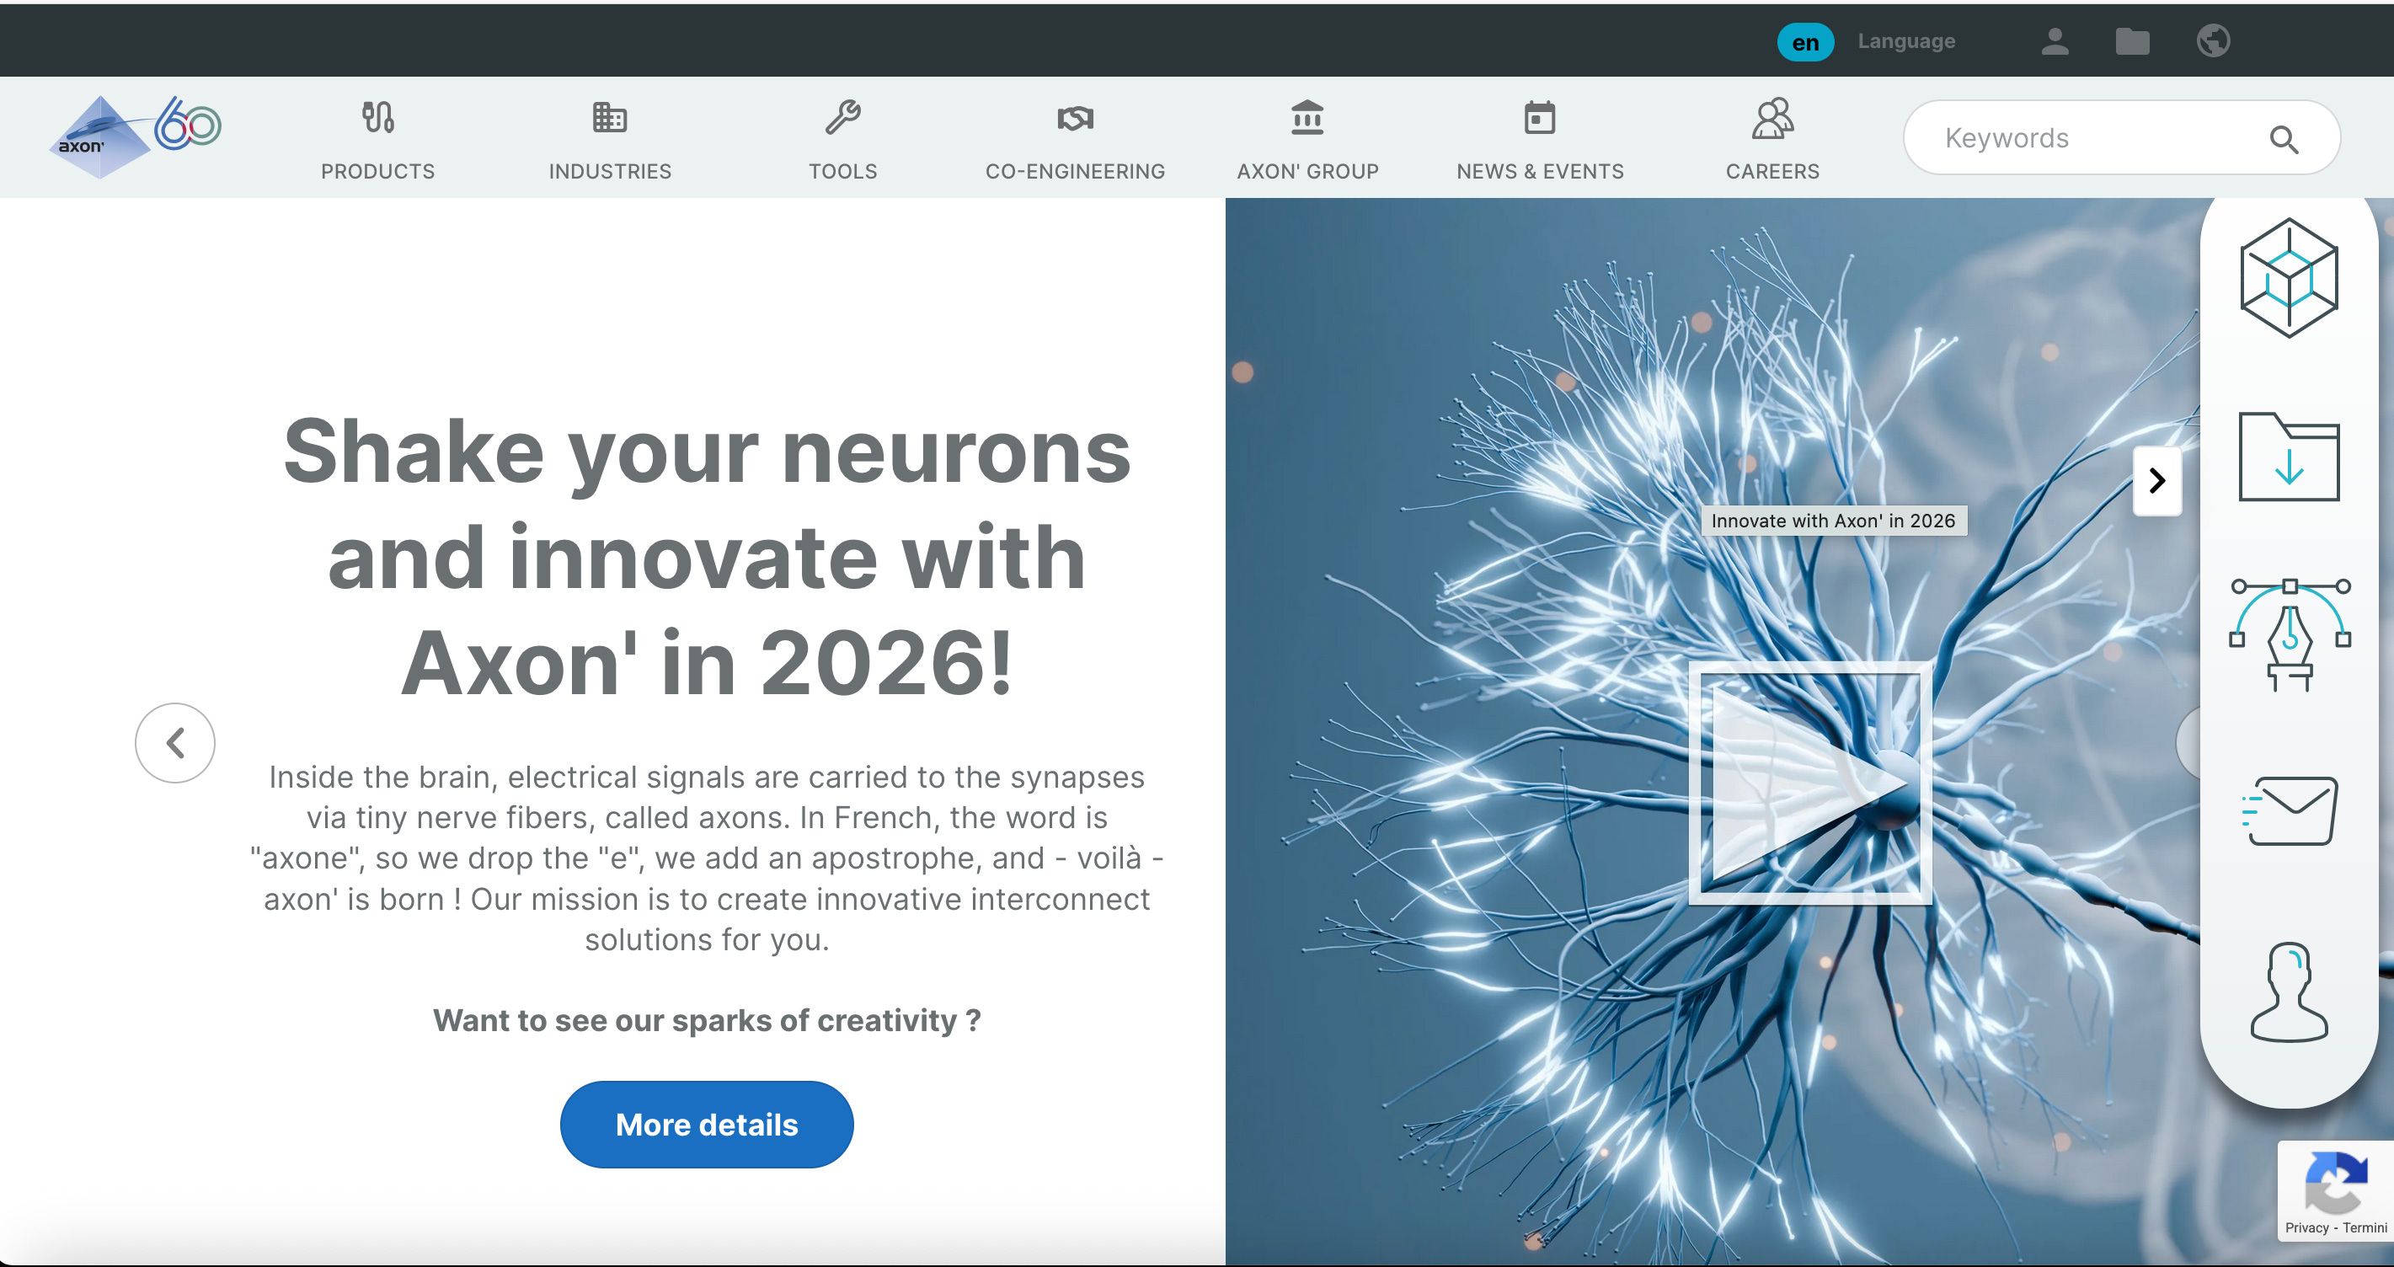Click the pen design tool sidebar icon
This screenshot has height=1267, width=2394.
[2289, 634]
